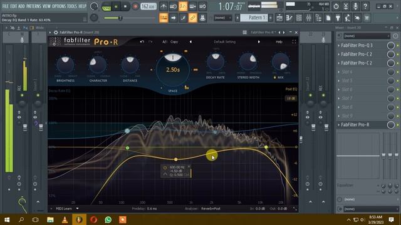Screen dimensions: 401x225
Task: Open the FILE menu
Action: click(x=6, y=6)
